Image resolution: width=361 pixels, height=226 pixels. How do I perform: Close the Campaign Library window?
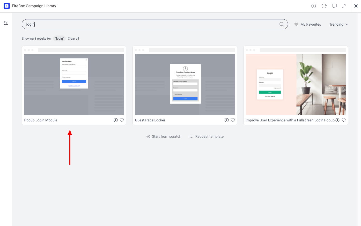pyautogui.click(x=356, y=6)
